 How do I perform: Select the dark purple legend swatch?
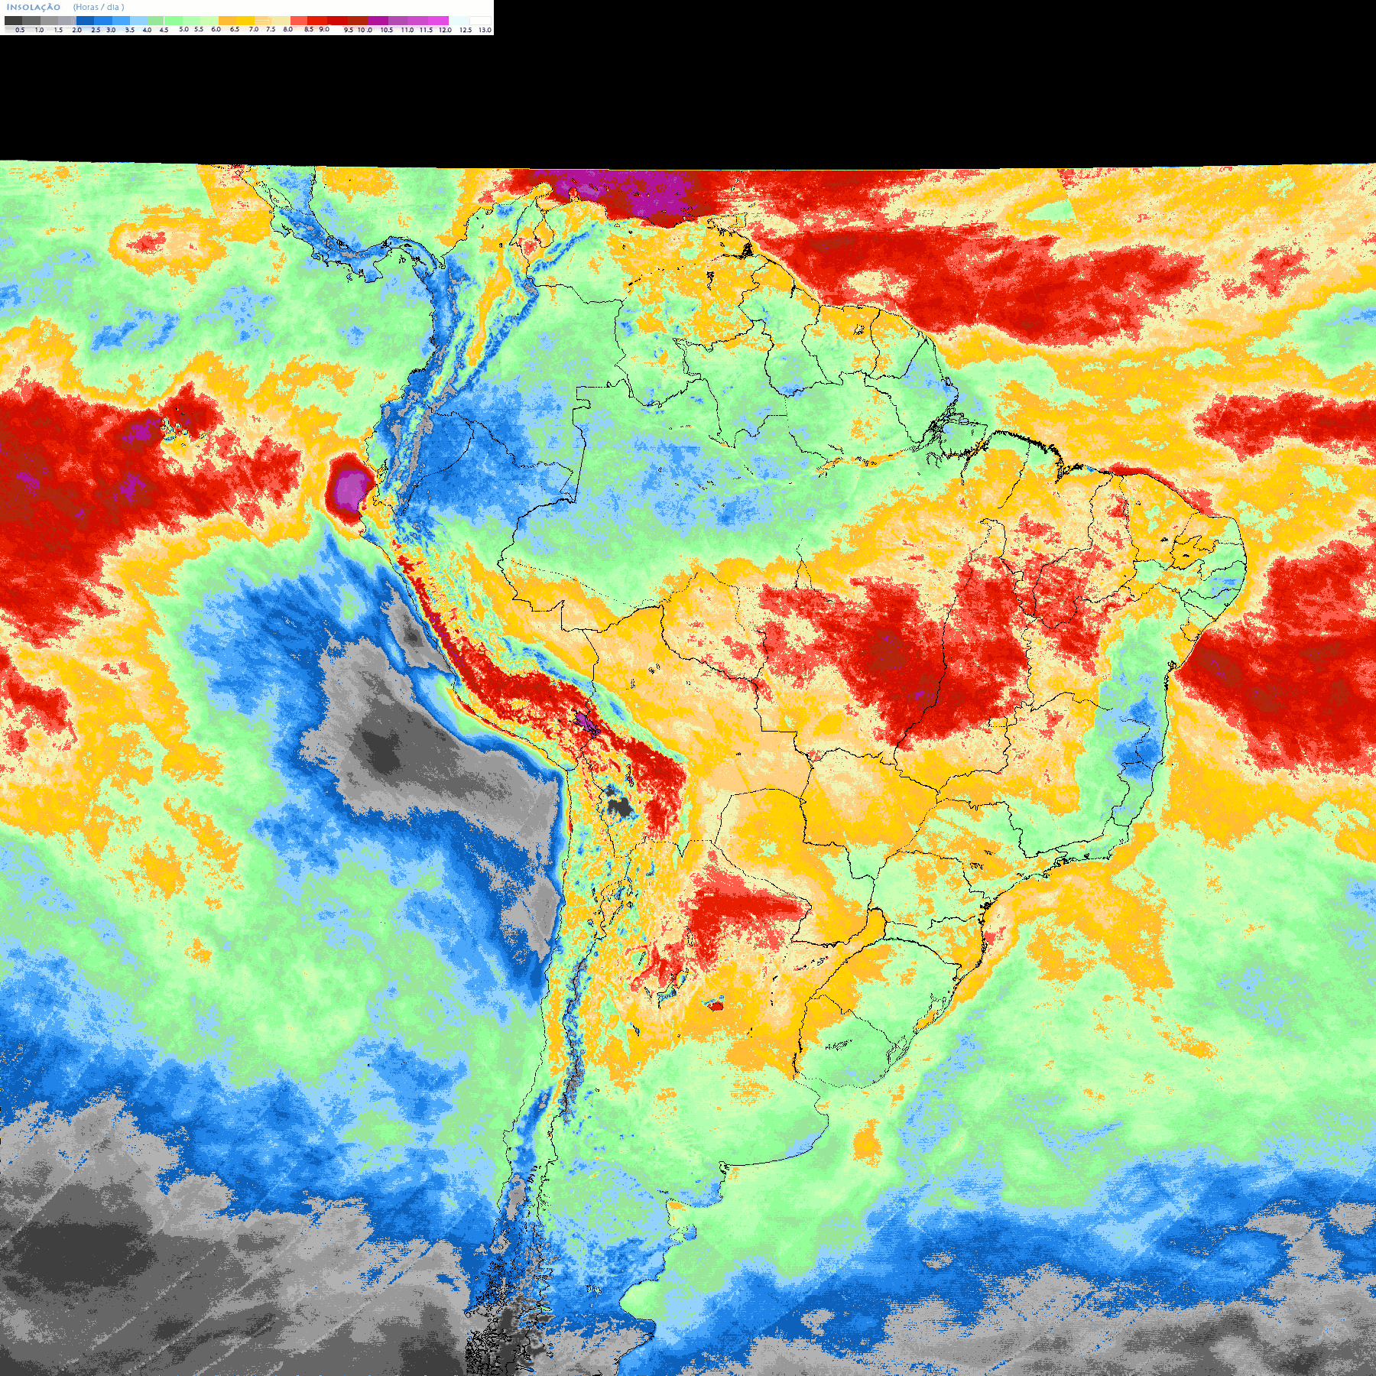pyautogui.click(x=378, y=21)
